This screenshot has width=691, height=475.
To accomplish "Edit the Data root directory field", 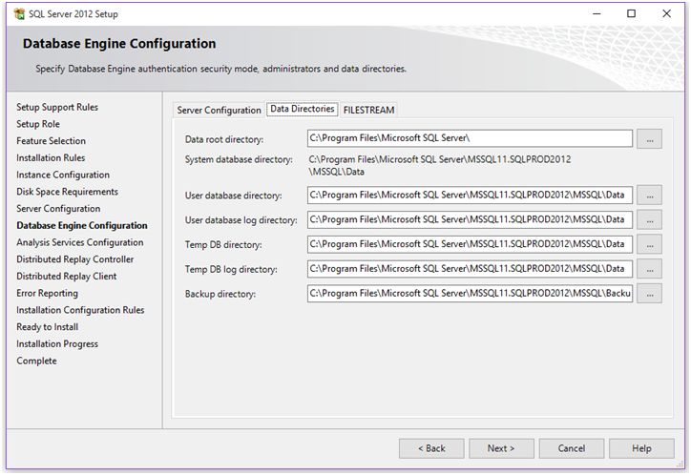I will [x=470, y=139].
